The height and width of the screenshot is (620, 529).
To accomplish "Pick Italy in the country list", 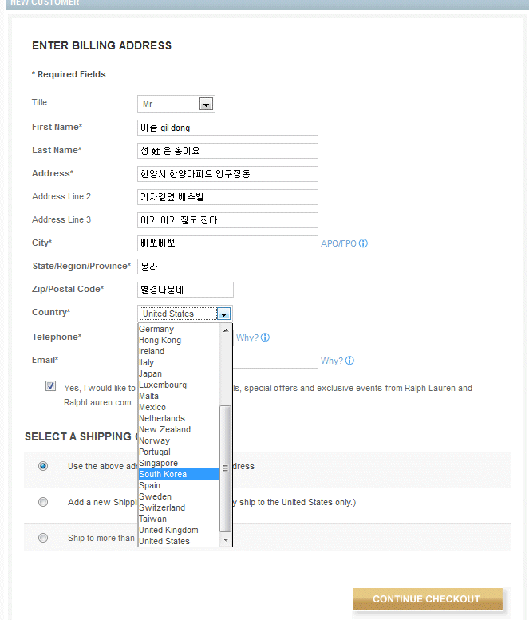I will tap(178, 362).
